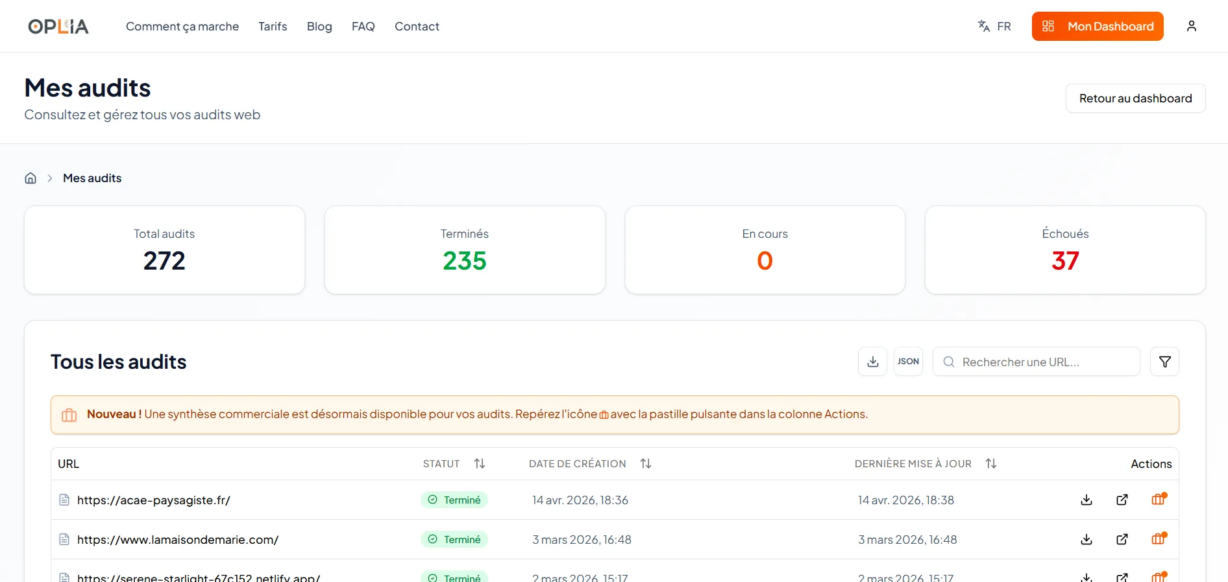The height and width of the screenshot is (582, 1228).
Task: Click the home breadcrumb icon
Action: click(x=31, y=178)
